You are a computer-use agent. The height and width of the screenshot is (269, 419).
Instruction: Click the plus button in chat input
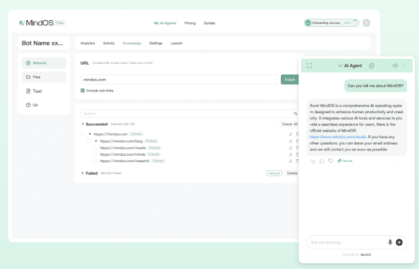coord(399,242)
